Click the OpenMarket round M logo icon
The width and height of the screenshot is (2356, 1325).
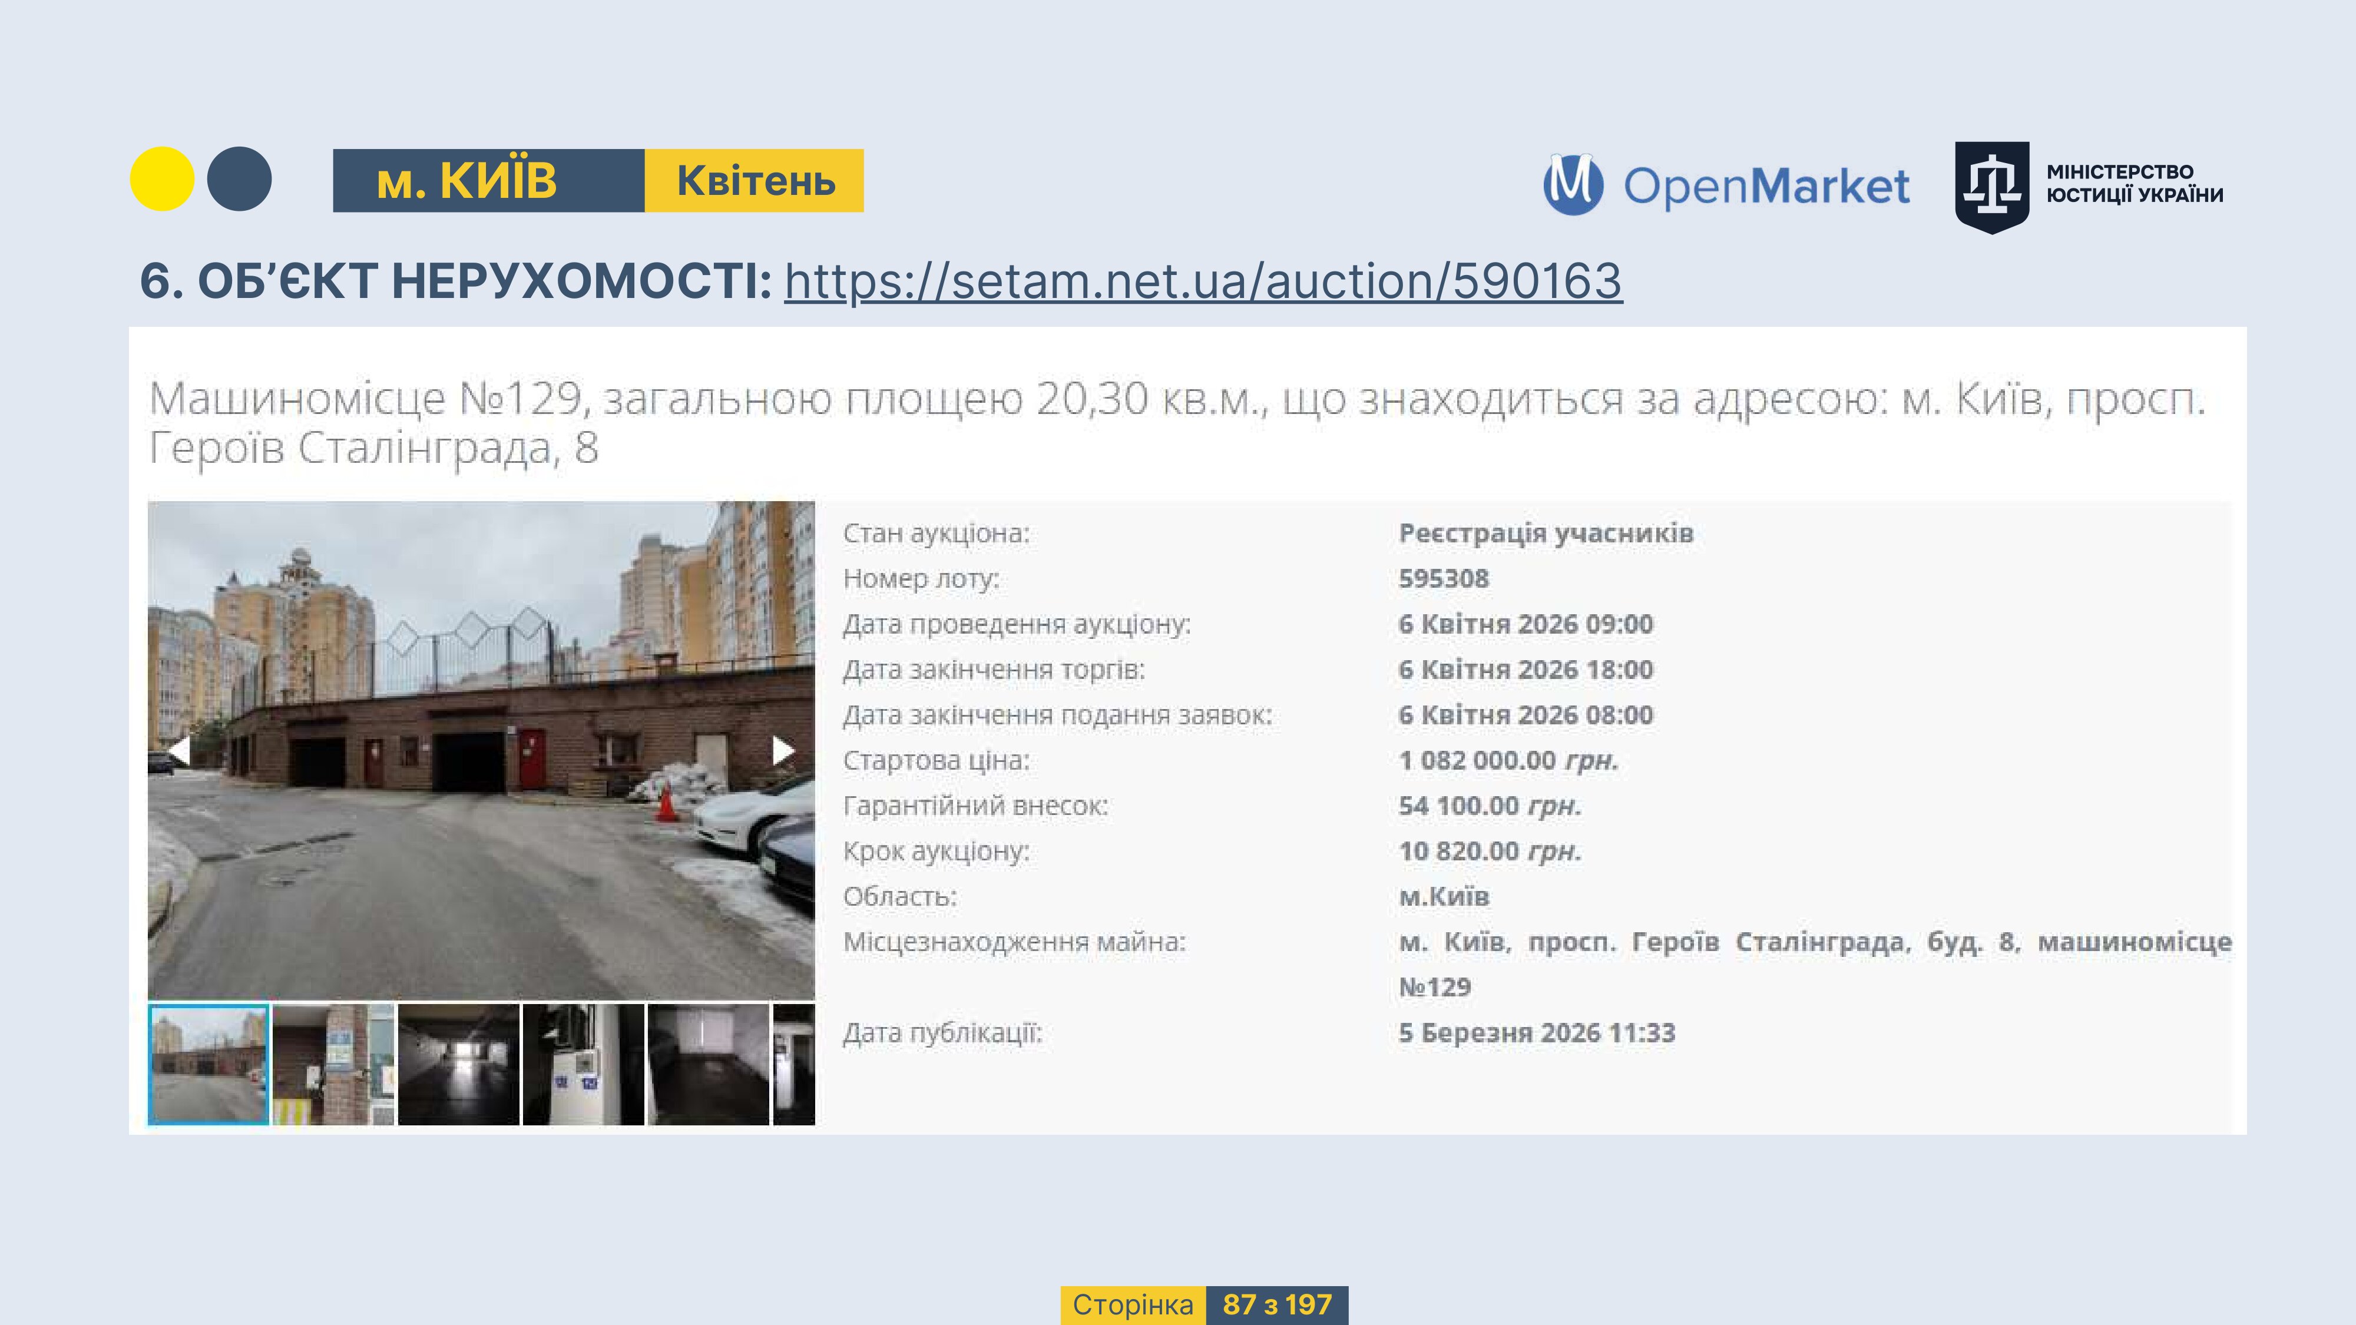point(1573,185)
